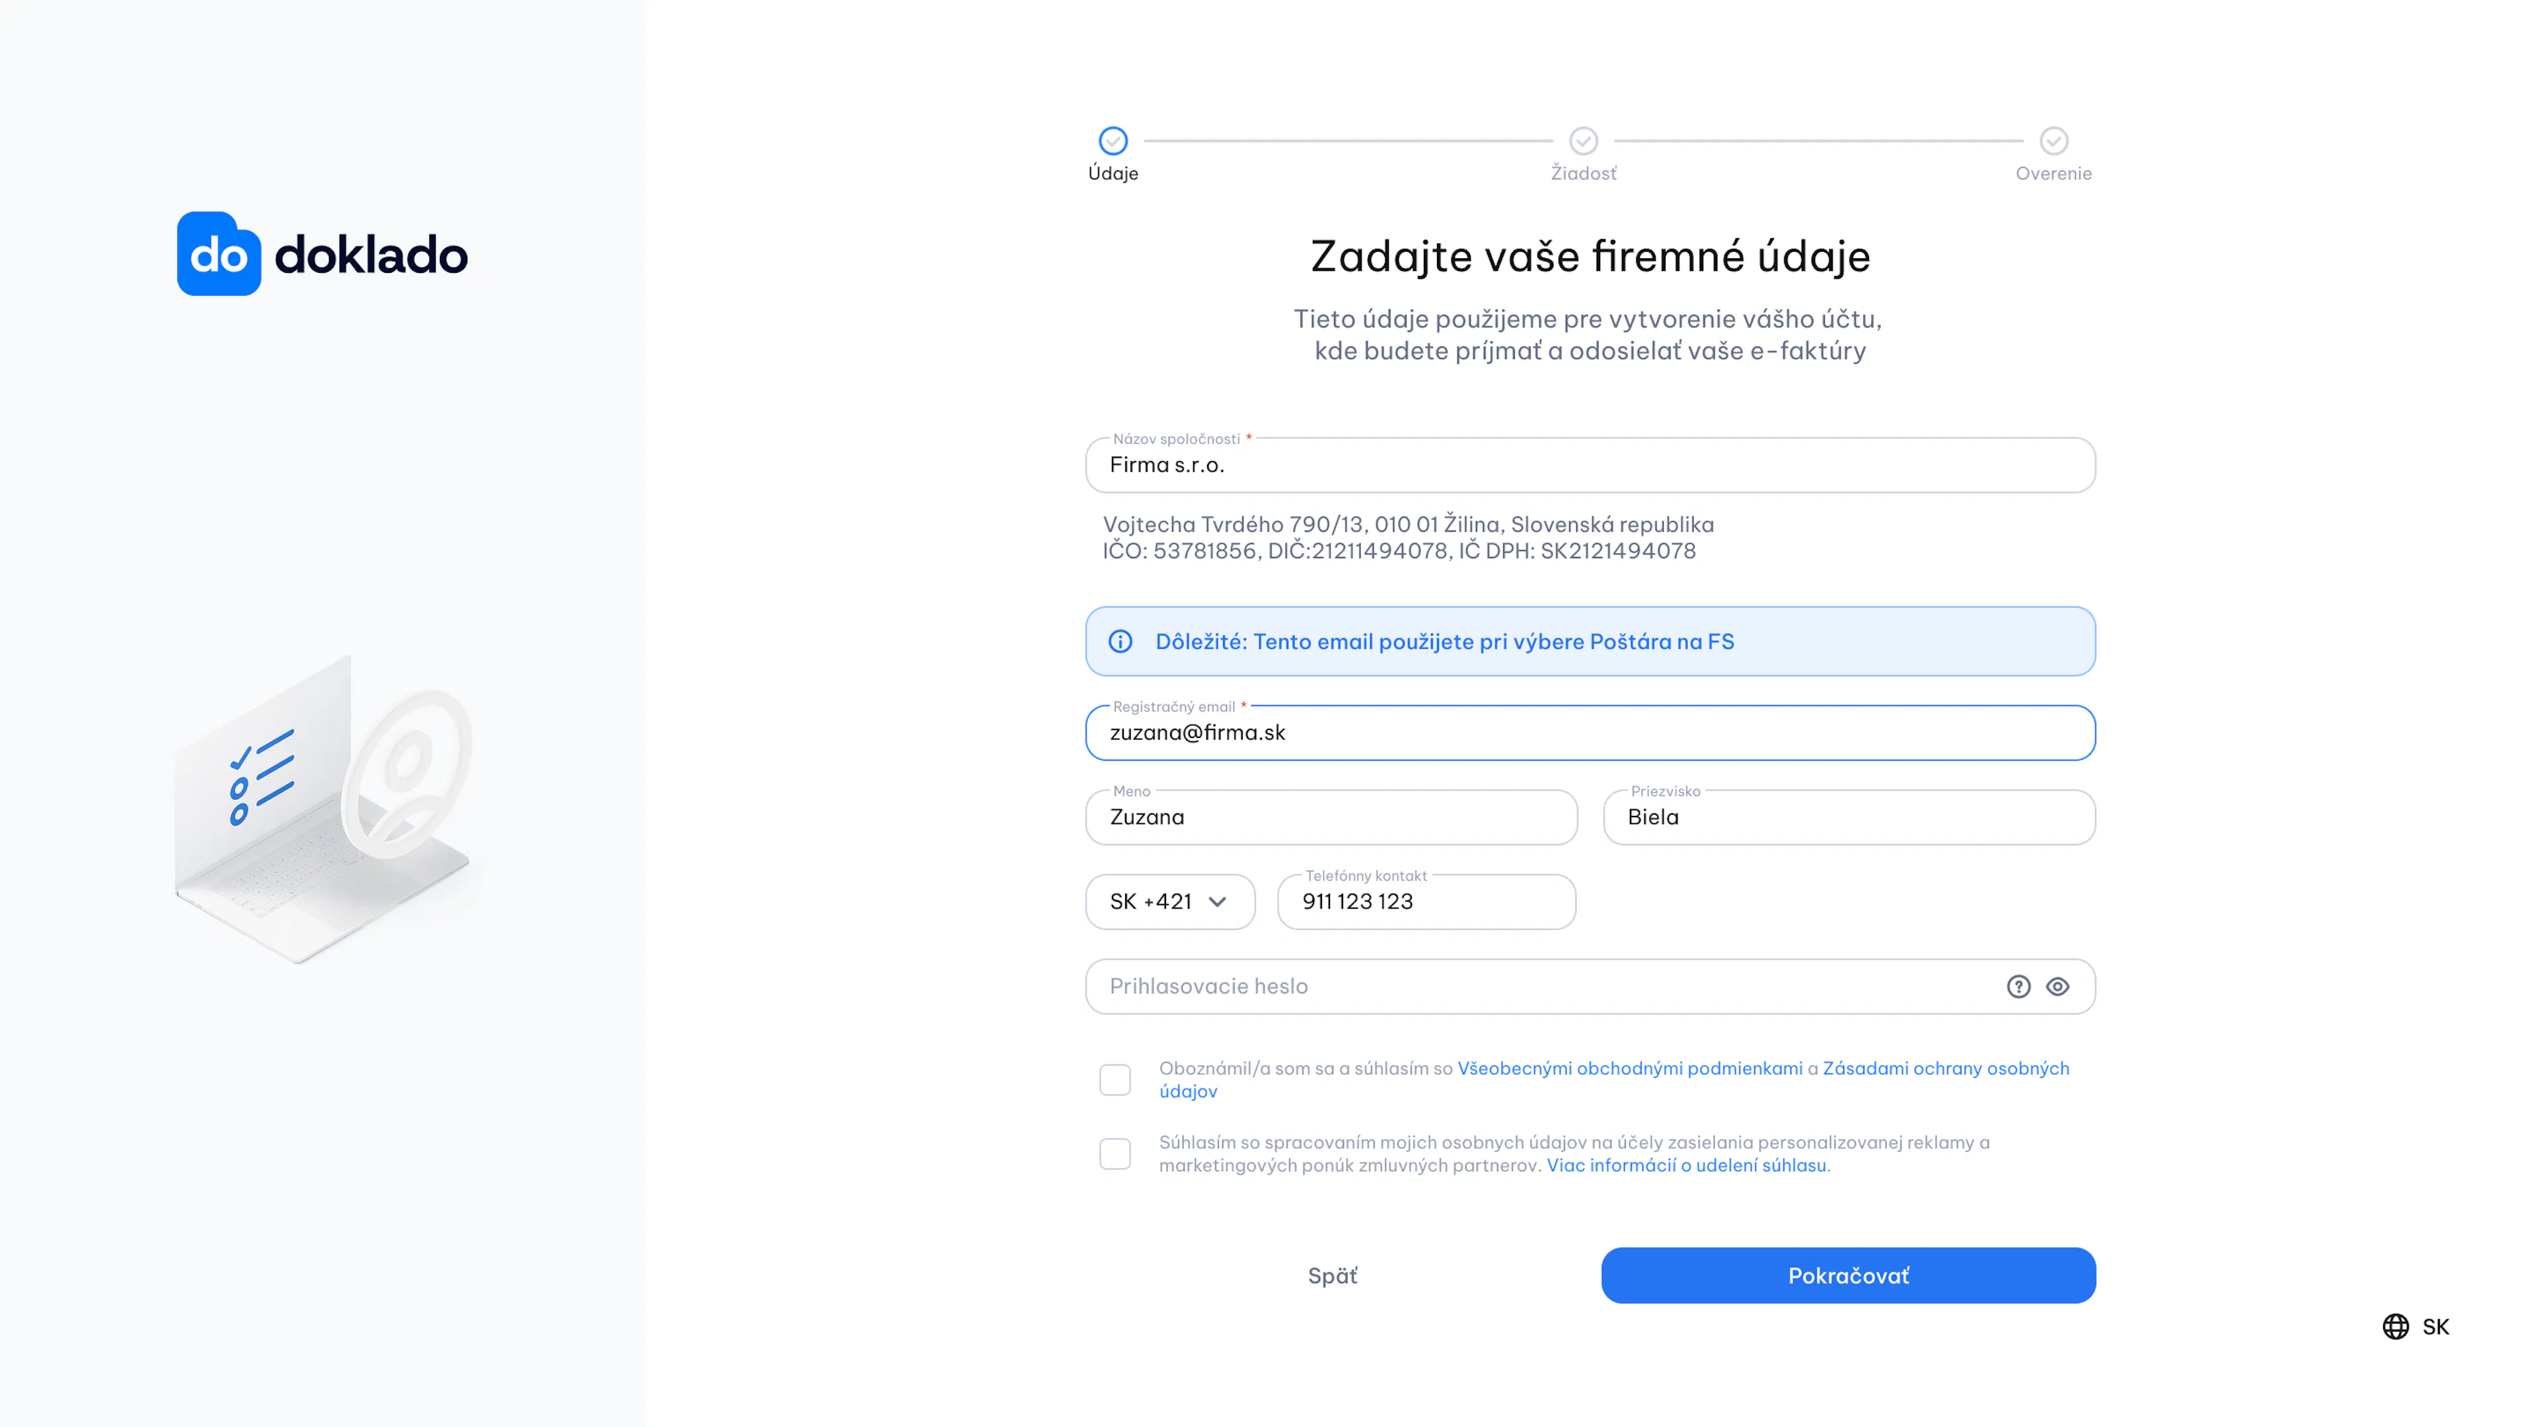
Task: Click the Žiadosť step checkmark circle
Action: coord(1583,141)
